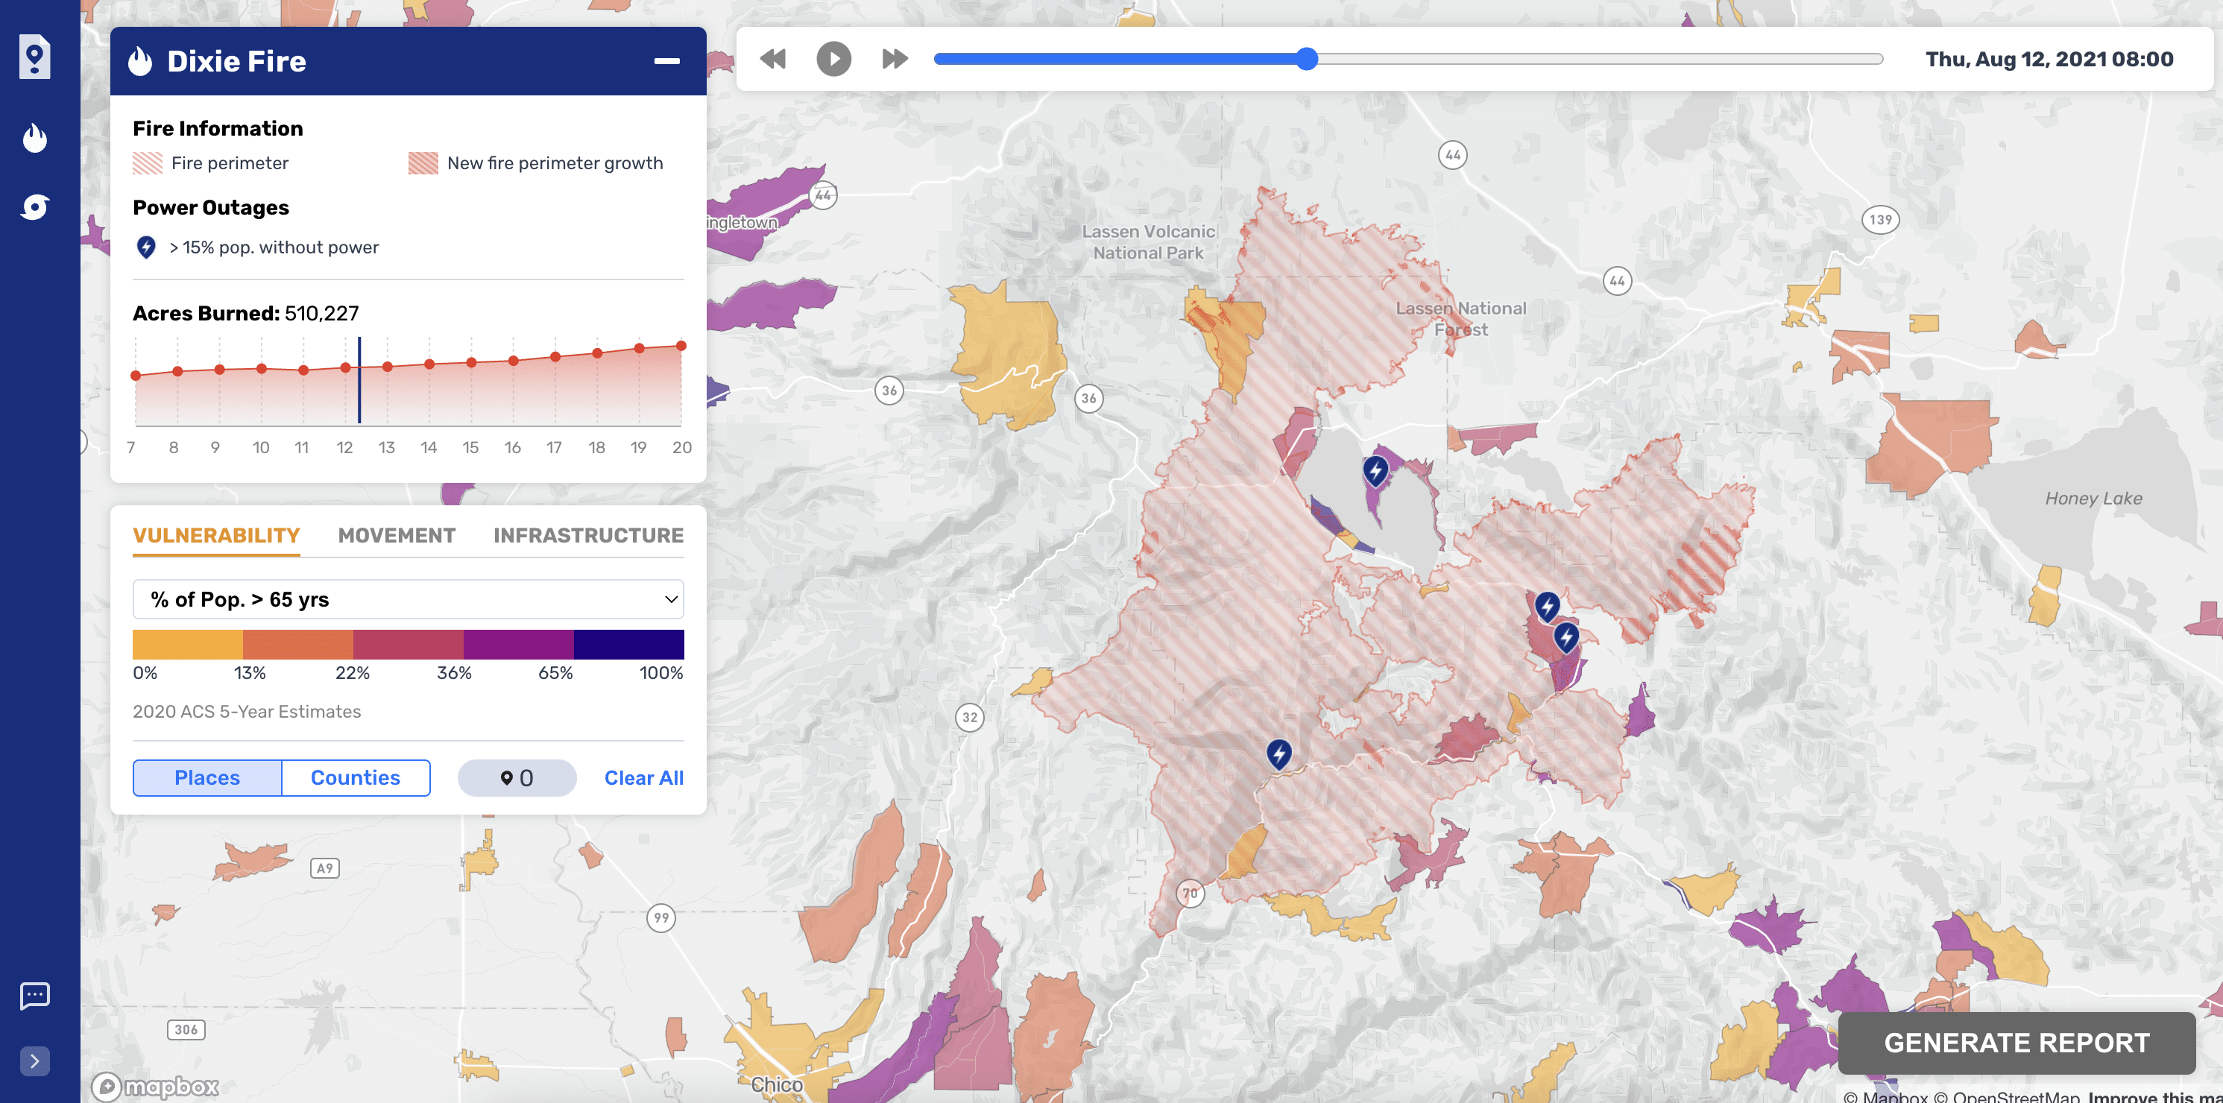
Task: Expand the left sidebar with the chevron
Action: click(34, 1061)
